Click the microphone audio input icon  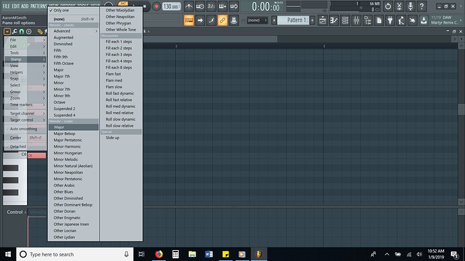[410, 6]
